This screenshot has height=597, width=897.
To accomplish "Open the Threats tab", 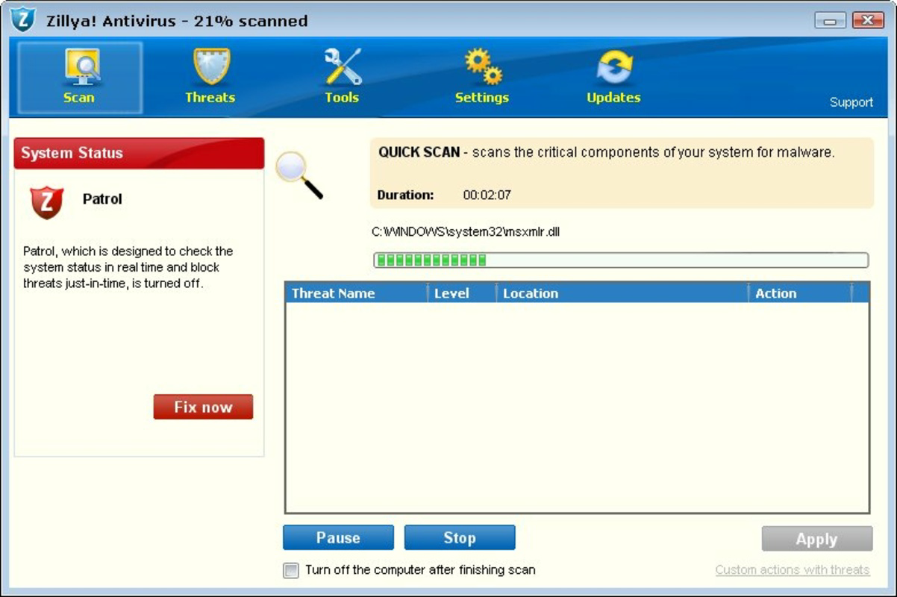I will [210, 78].
